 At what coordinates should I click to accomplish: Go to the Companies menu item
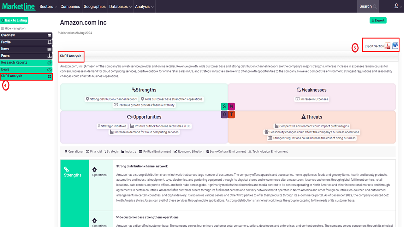pos(70,6)
